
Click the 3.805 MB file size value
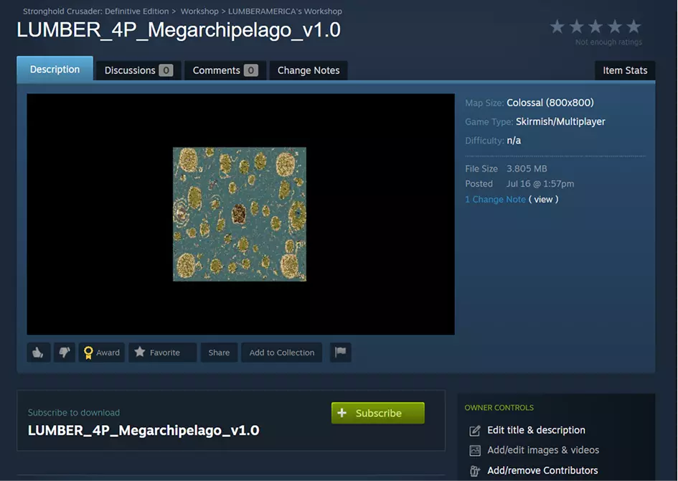coord(527,169)
